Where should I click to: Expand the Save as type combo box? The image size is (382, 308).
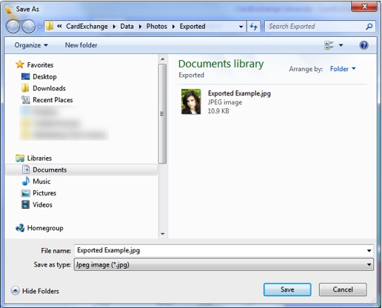pos(224,264)
